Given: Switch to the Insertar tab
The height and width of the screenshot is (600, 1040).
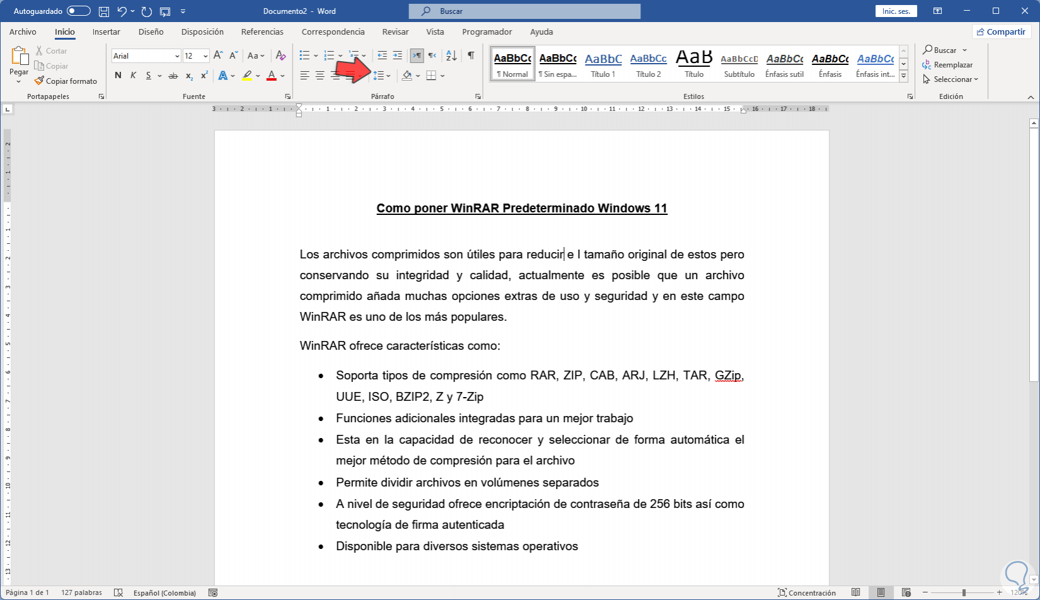Looking at the screenshot, I should [106, 32].
